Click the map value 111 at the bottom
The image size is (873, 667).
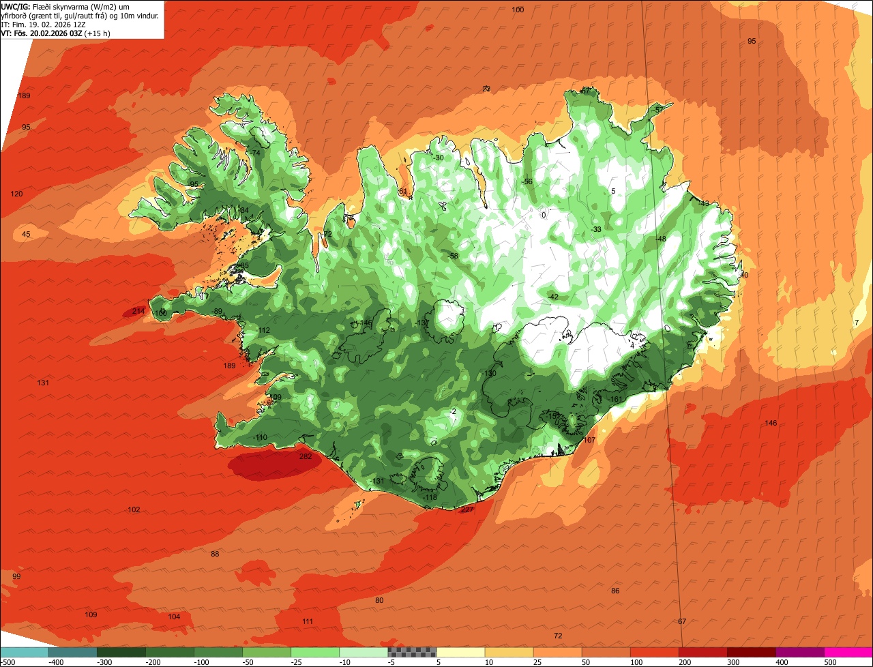(307, 621)
